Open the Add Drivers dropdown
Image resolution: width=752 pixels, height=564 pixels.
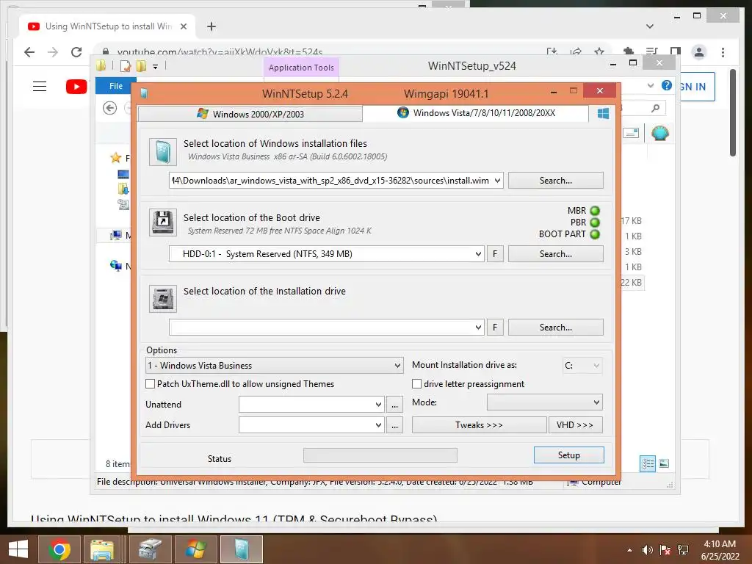(x=378, y=425)
